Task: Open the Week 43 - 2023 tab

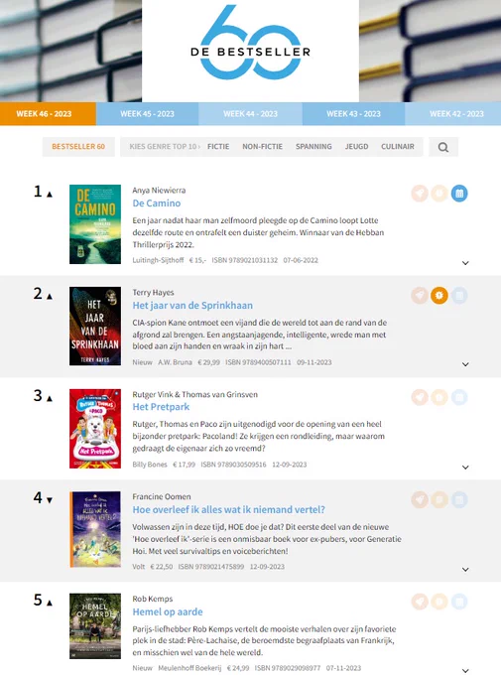Action: [353, 113]
